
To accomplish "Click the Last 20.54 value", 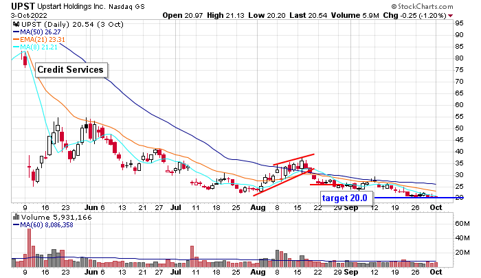I will click(x=309, y=15).
